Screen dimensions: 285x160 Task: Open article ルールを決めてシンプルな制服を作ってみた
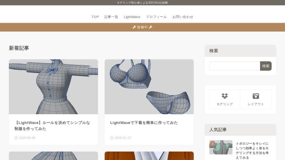(52, 126)
